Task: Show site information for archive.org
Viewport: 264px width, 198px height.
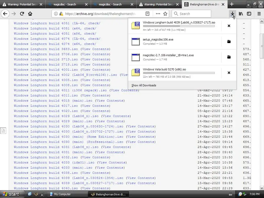Action: pyautogui.click(x=56, y=14)
